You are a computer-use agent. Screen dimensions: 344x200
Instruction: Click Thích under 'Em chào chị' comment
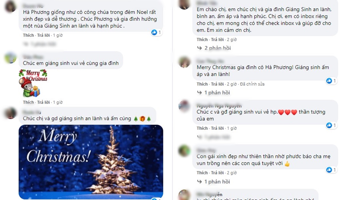(202, 39)
